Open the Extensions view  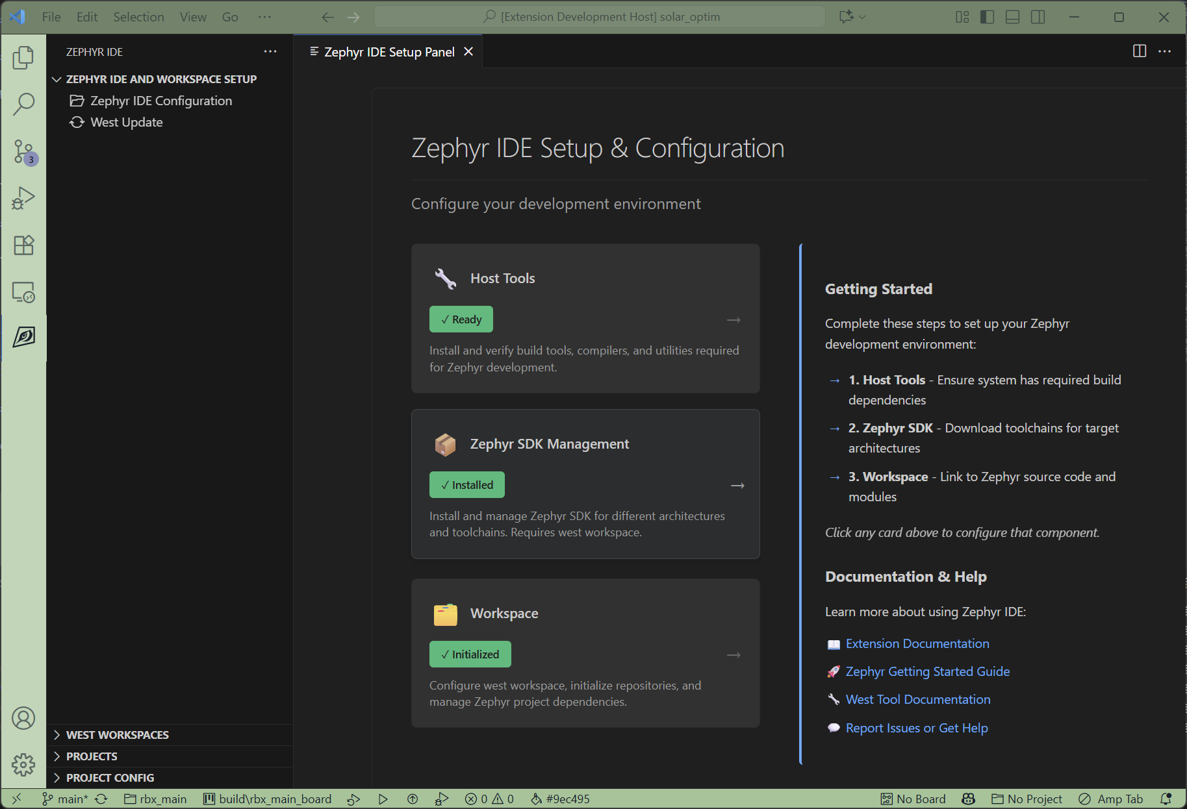[x=23, y=245]
